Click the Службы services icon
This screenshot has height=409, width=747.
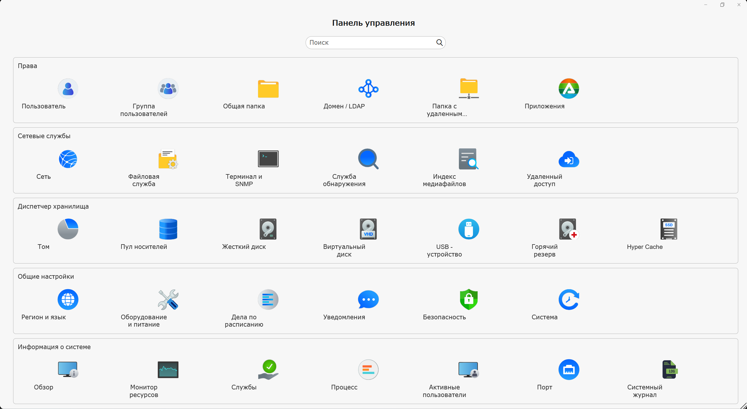click(268, 370)
